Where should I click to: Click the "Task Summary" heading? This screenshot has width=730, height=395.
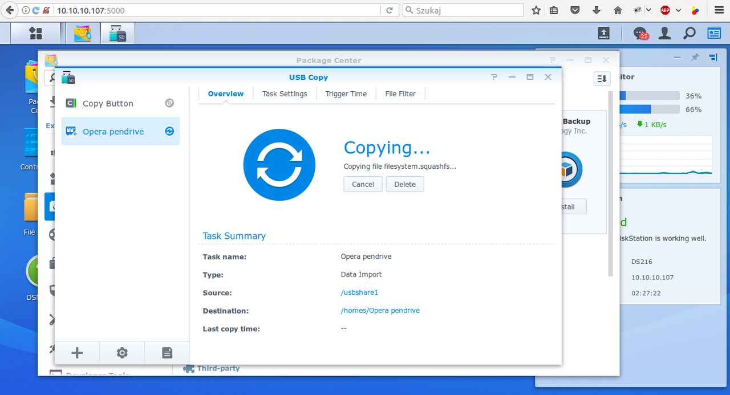tap(234, 236)
